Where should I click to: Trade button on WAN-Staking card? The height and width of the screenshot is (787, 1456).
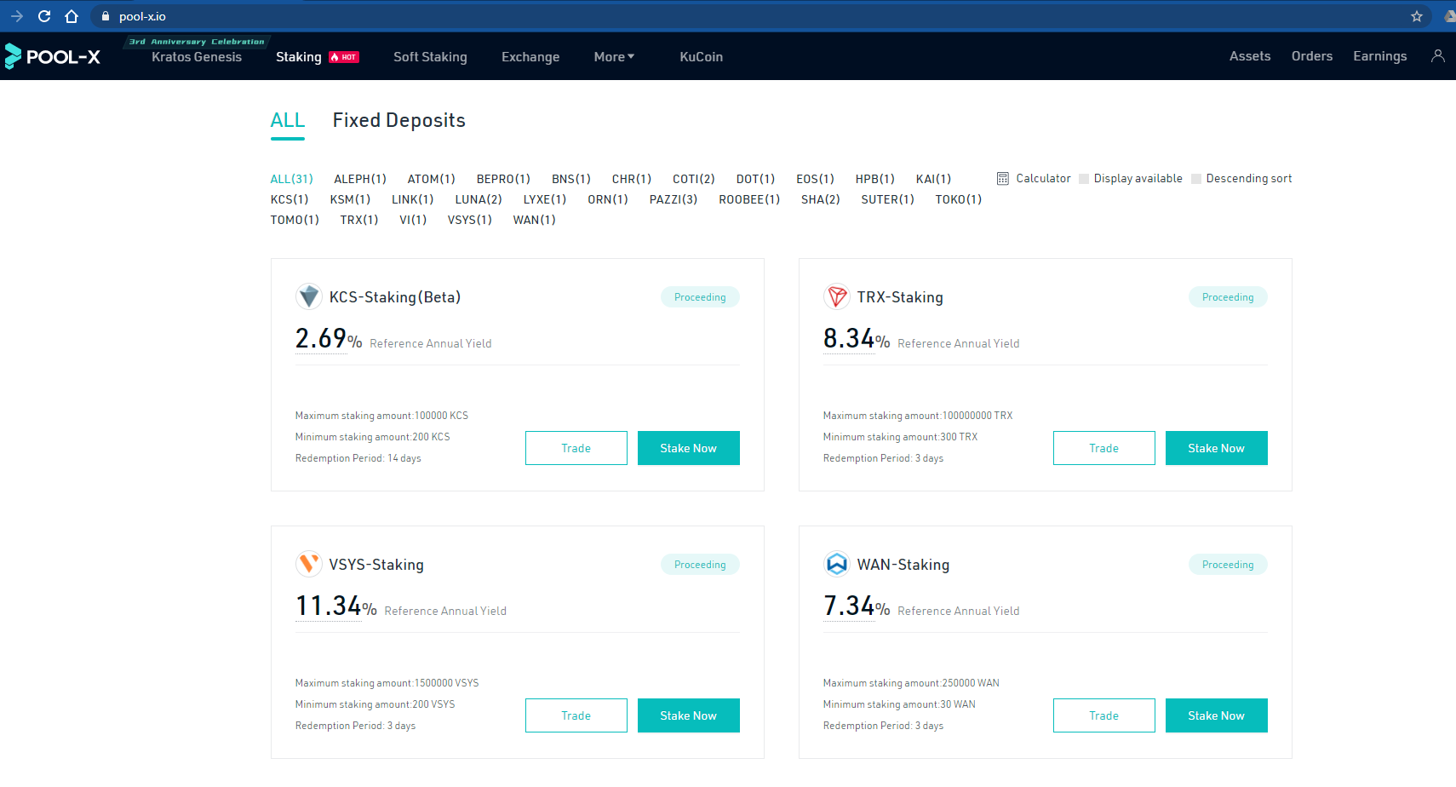coord(1104,715)
